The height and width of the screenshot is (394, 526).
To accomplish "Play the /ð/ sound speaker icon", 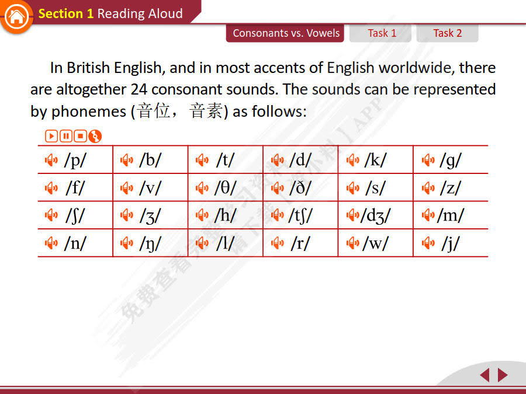I will (278, 188).
